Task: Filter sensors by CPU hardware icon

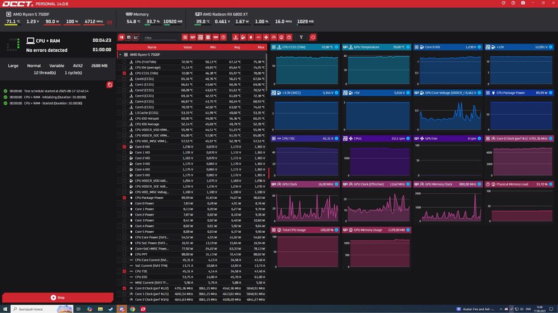Action: [185, 37]
